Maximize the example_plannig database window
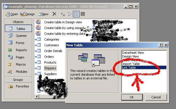The width and height of the screenshot is (176, 109). 131,7
